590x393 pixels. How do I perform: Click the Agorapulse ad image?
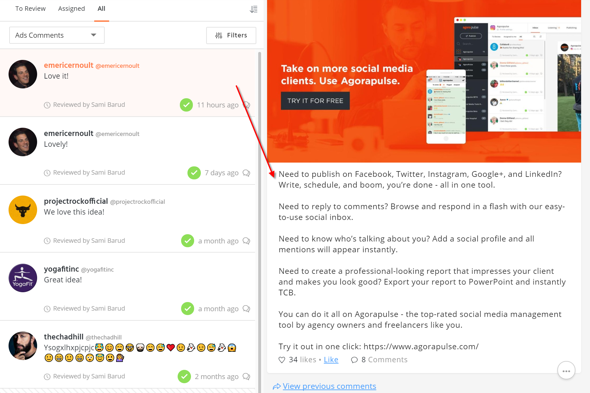coord(424,81)
